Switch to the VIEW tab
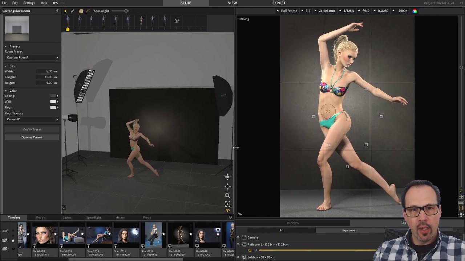 (232, 3)
